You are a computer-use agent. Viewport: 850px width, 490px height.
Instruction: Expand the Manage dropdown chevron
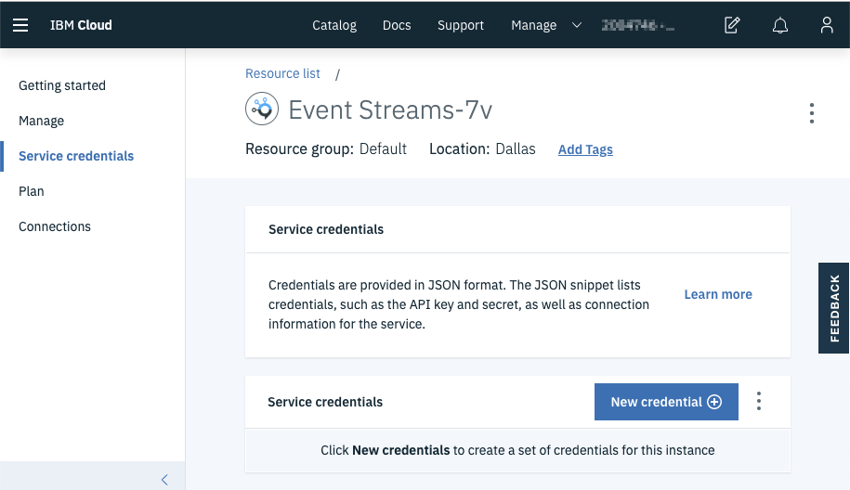pos(577,25)
